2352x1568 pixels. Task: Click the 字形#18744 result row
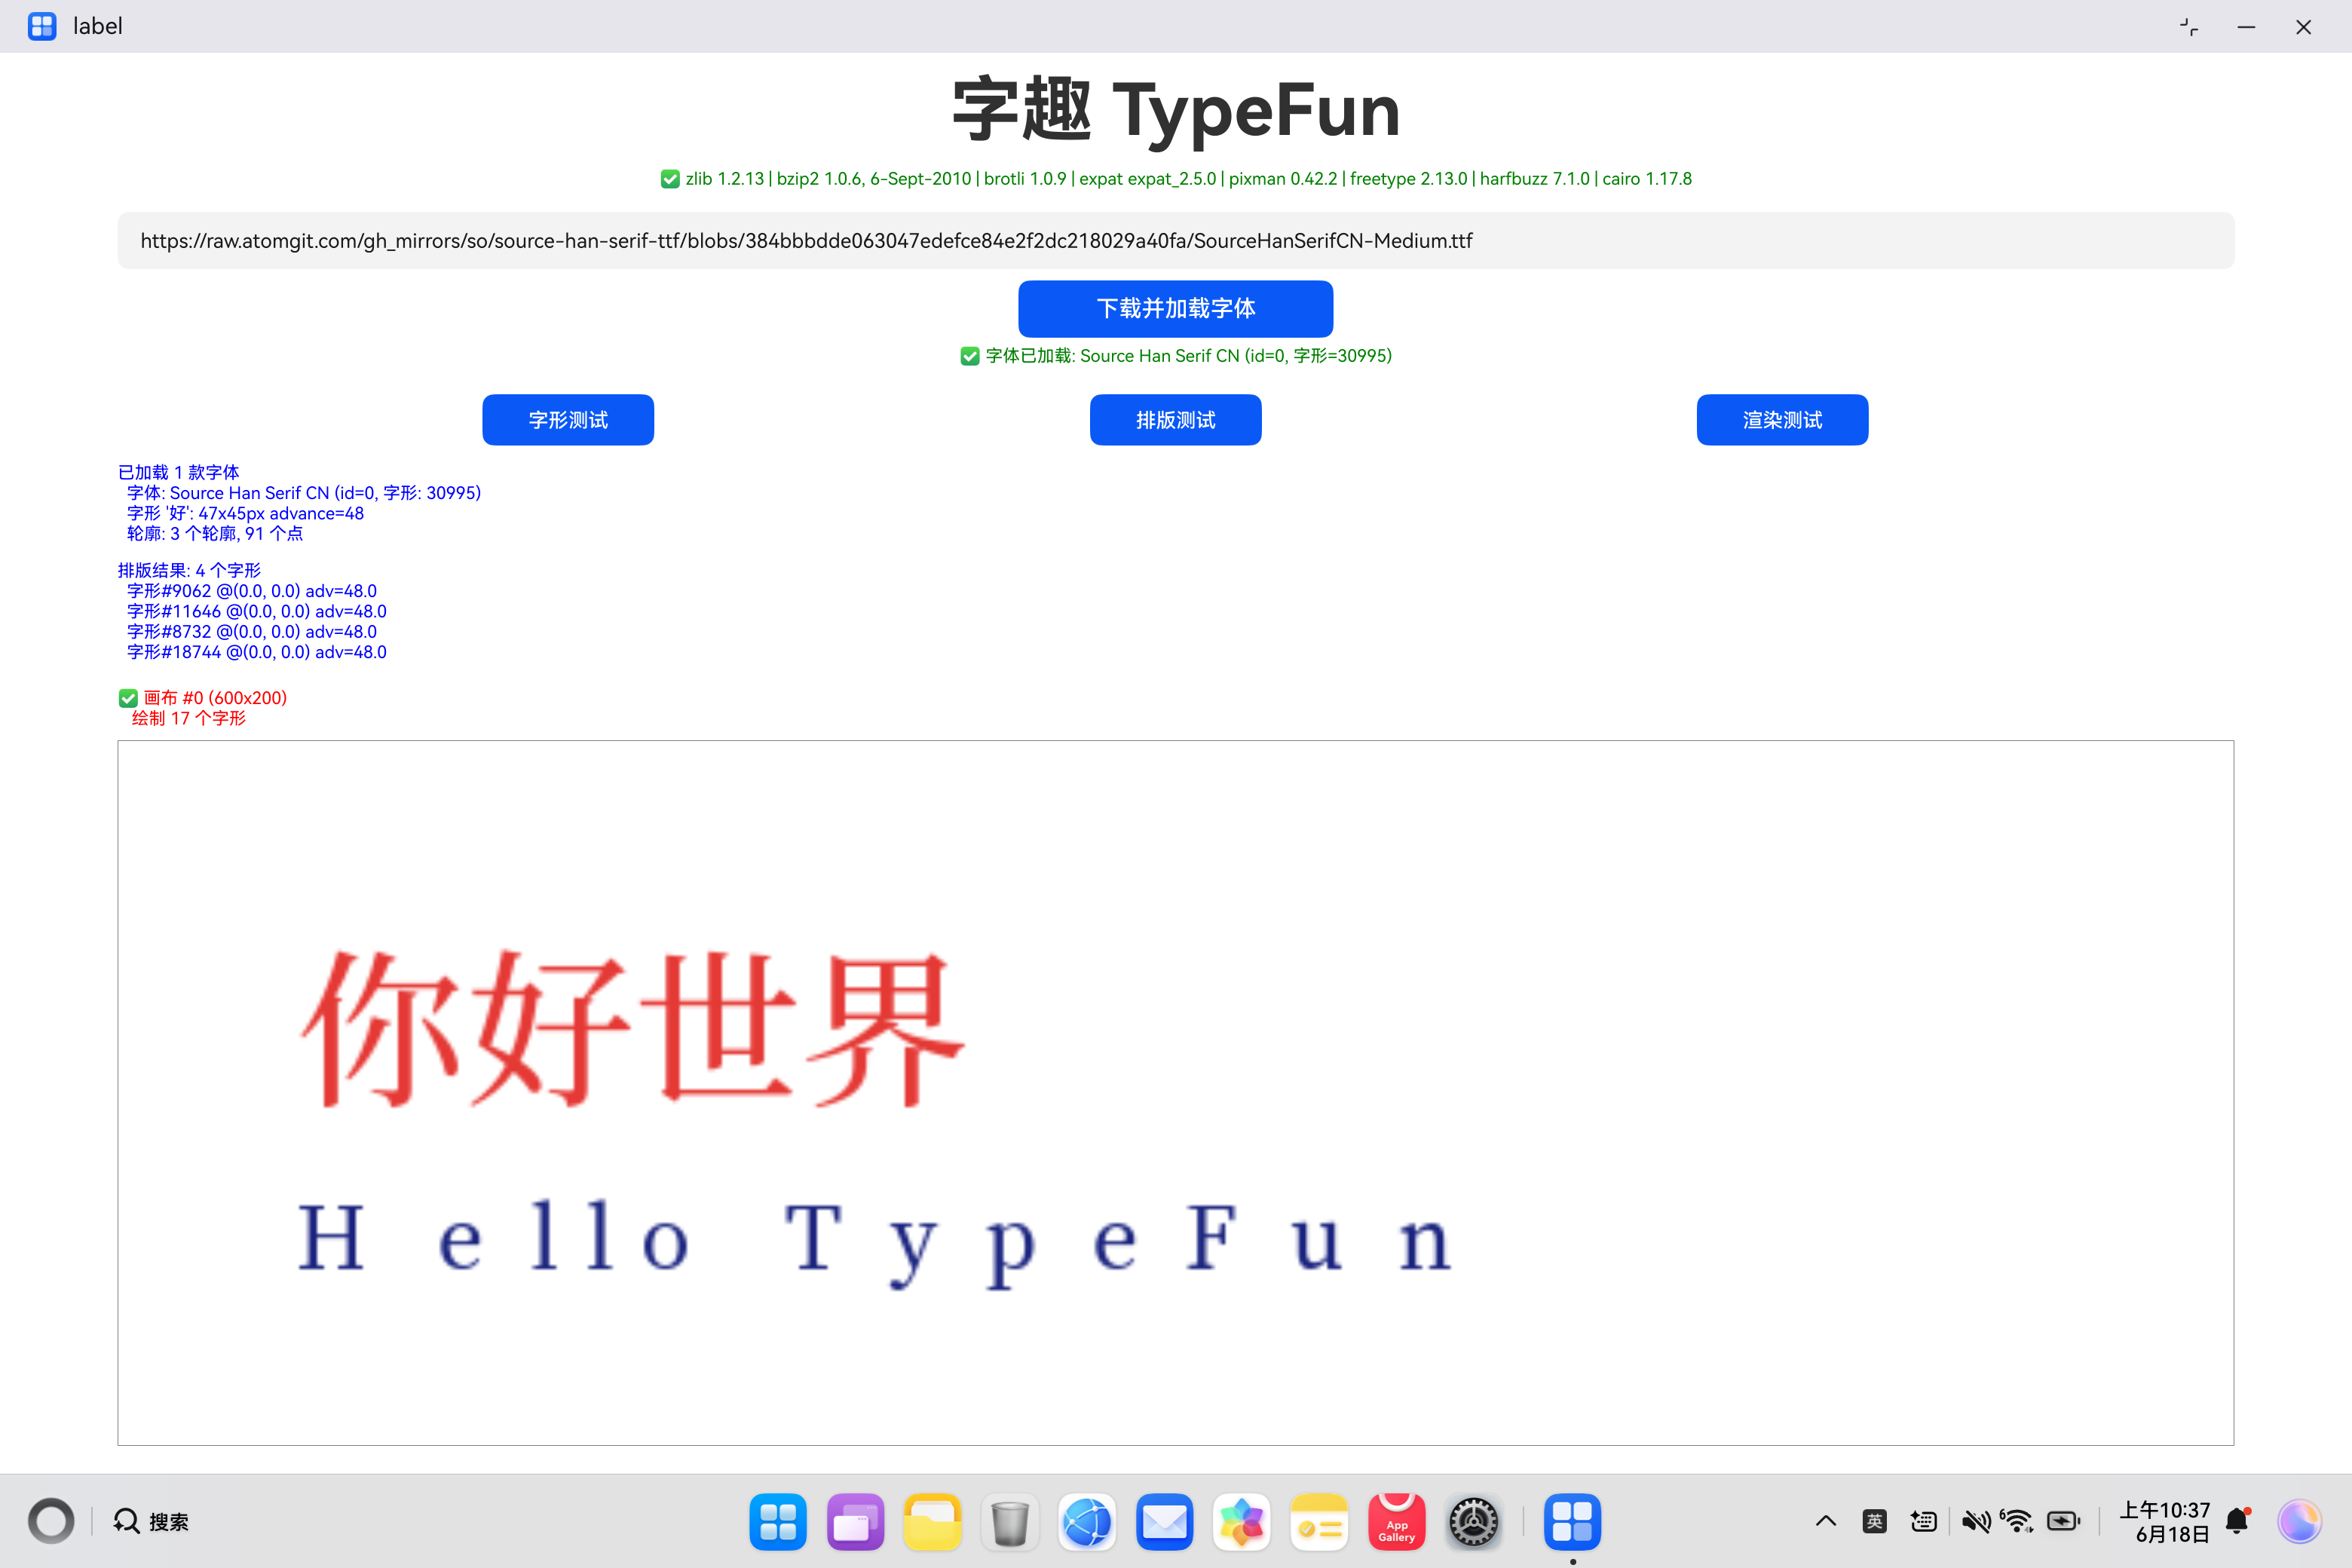click(257, 652)
